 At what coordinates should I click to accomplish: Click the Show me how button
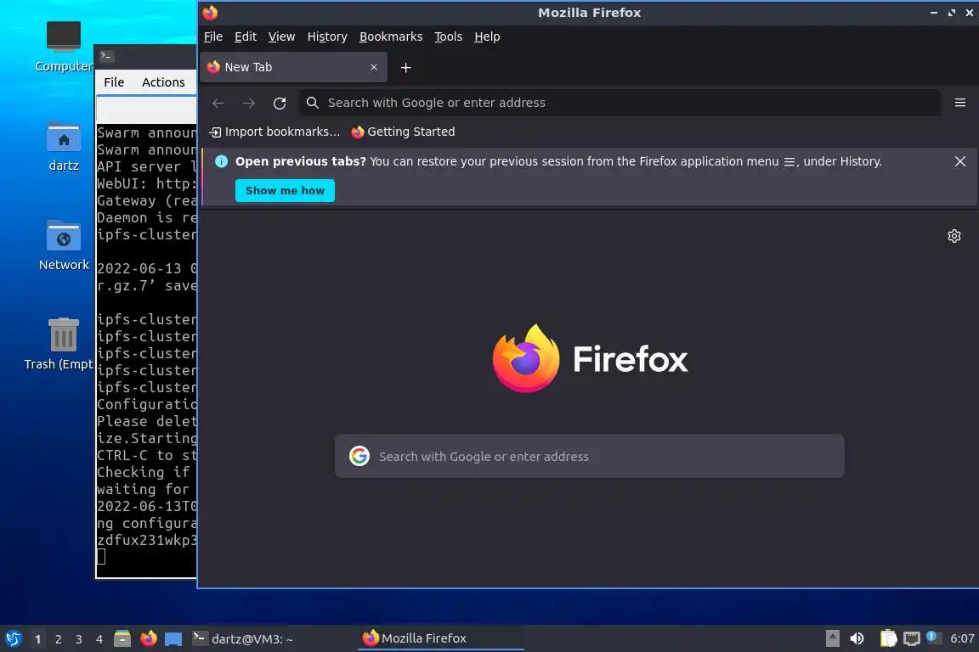point(285,190)
